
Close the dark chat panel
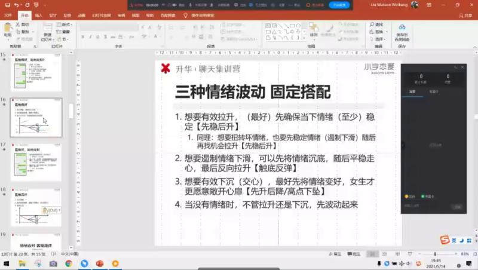coord(462,67)
